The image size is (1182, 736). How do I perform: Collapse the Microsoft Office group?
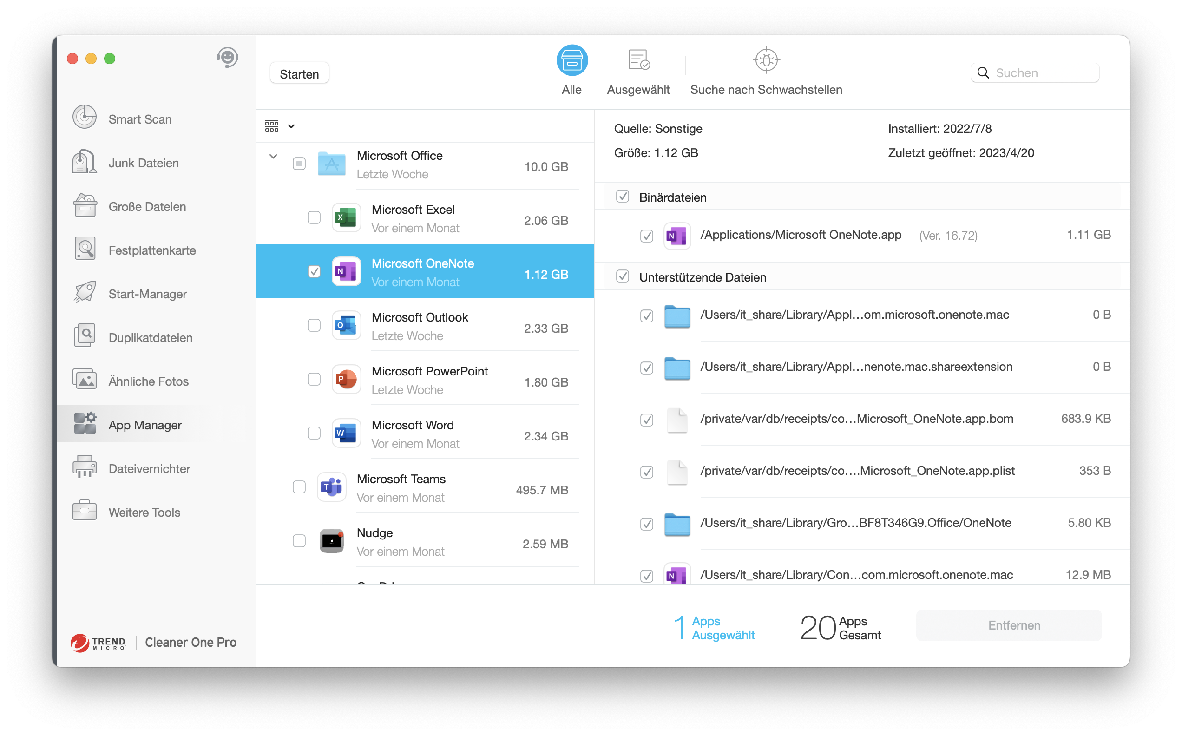coord(273,157)
